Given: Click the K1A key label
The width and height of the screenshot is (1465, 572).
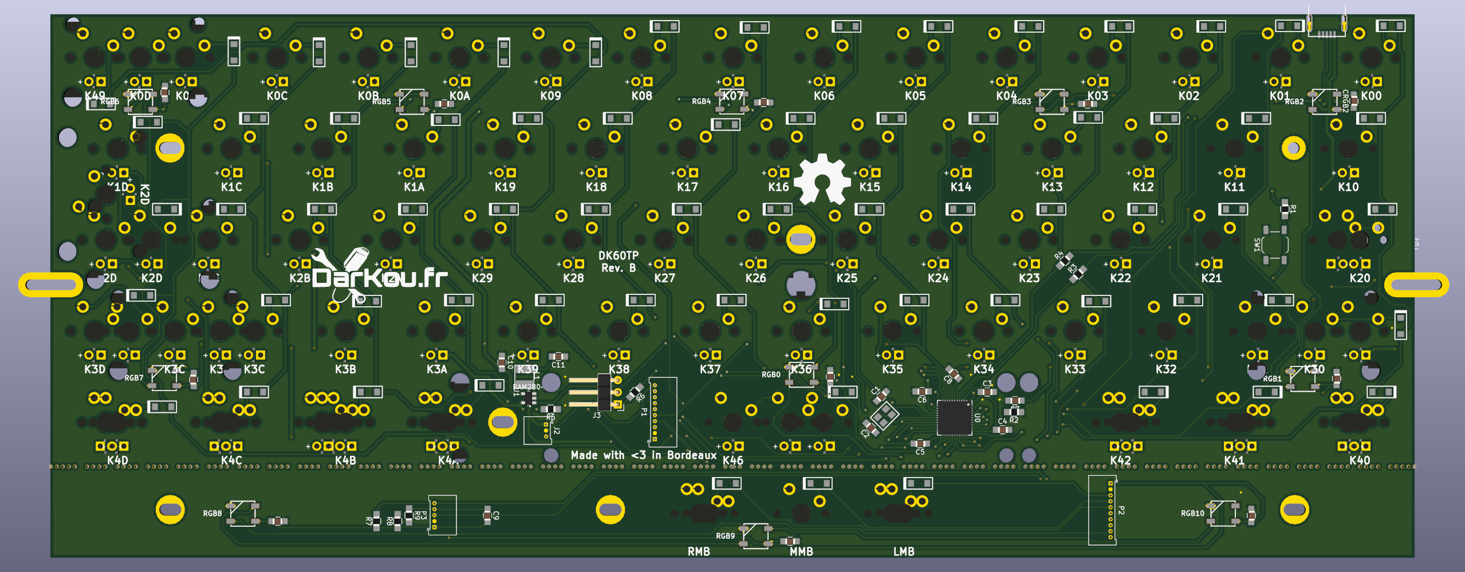Looking at the screenshot, I should [x=414, y=187].
